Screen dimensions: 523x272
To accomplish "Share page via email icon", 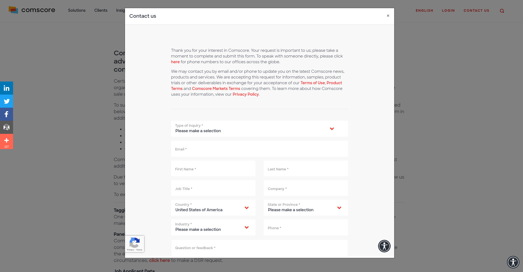I will (x=7, y=127).
